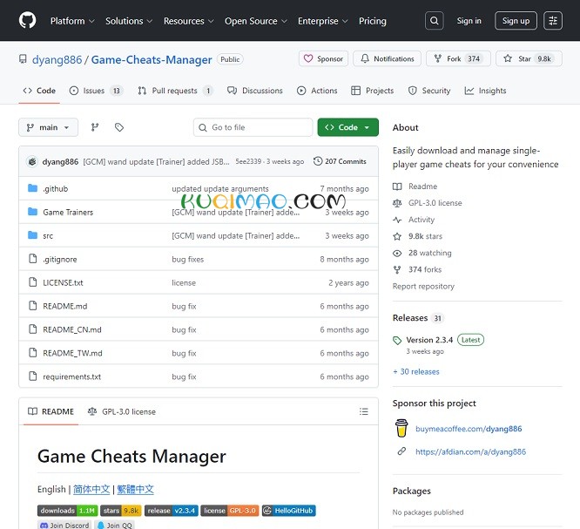Star the repository via Star 9.8k button

pyautogui.click(x=529, y=59)
